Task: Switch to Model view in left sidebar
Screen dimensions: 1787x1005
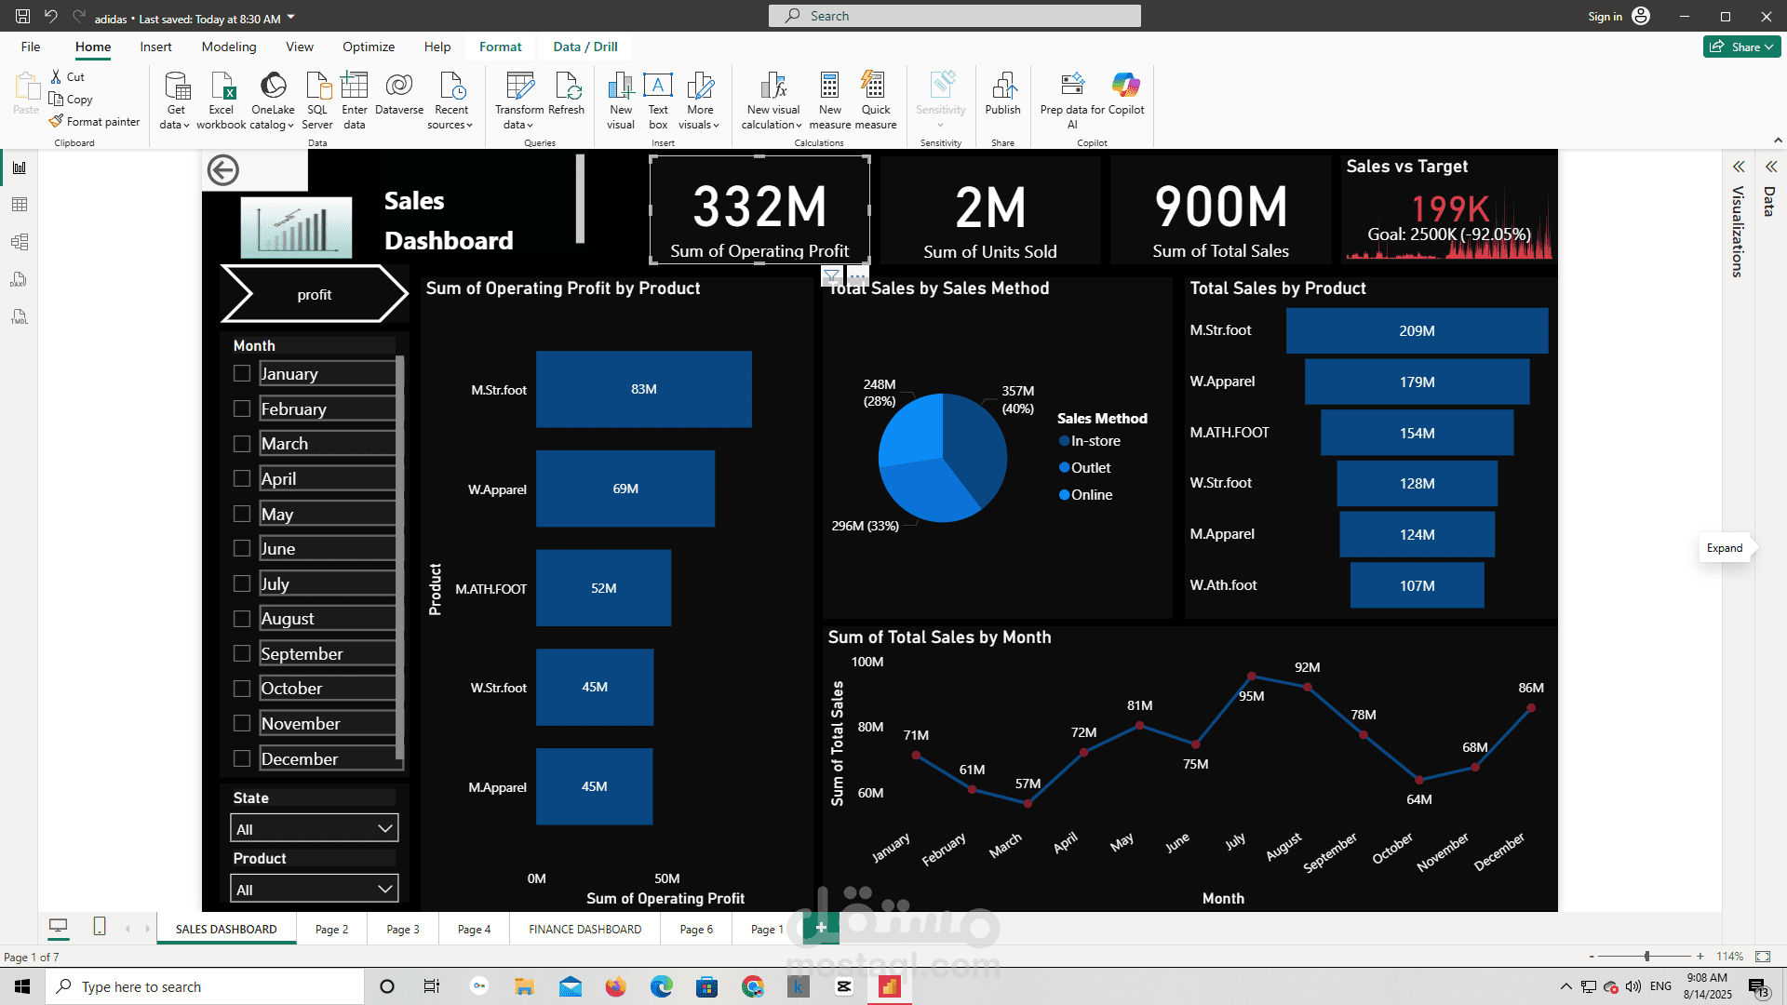Action: point(20,242)
